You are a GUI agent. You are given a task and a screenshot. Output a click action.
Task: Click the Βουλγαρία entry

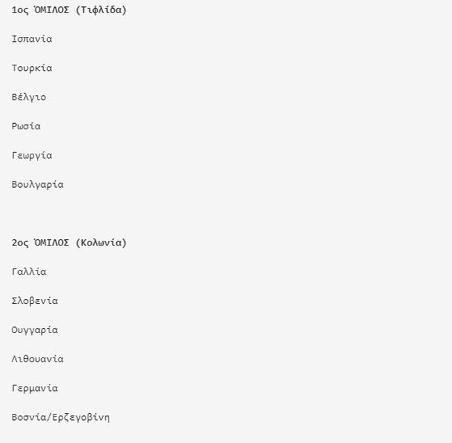tap(38, 184)
